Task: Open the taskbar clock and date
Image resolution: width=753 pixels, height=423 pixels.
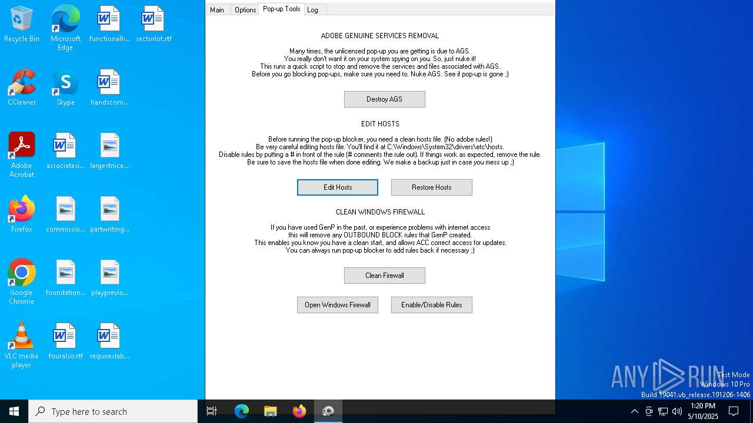Action: [703, 411]
